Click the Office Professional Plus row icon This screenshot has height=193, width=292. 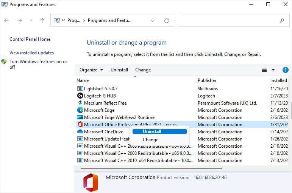(80, 124)
